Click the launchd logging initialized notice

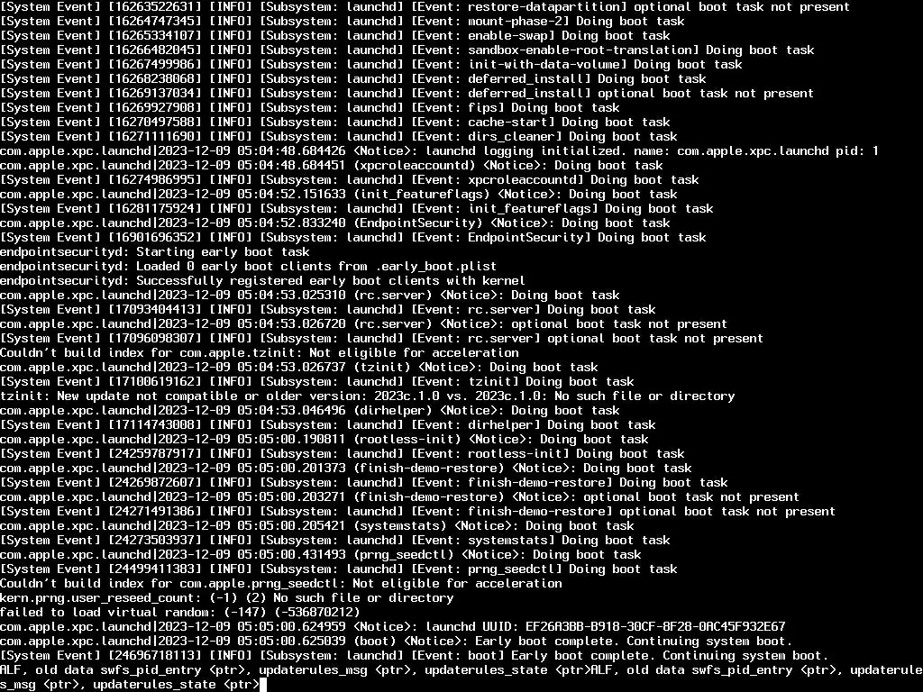[439, 151]
